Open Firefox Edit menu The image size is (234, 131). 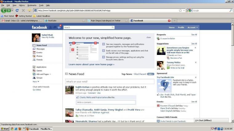8,5
